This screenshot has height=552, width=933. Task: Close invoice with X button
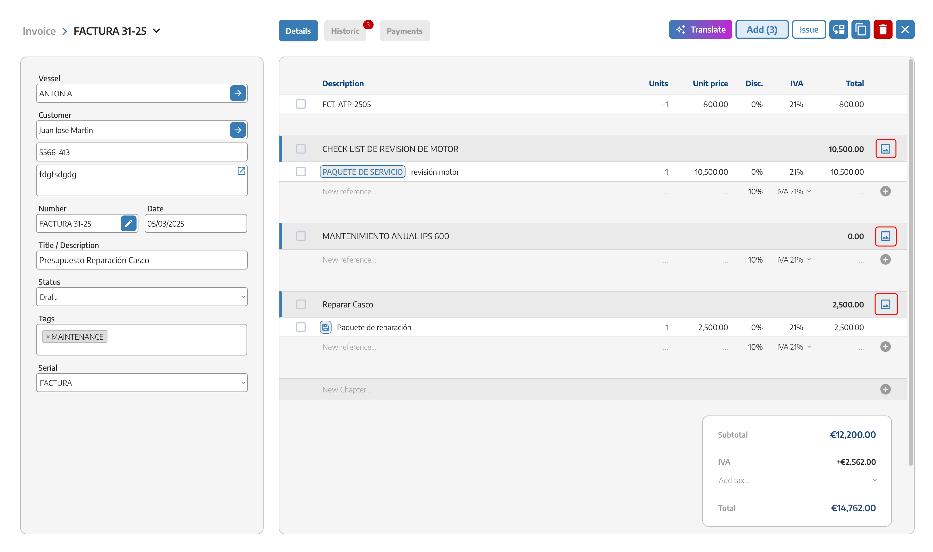point(905,29)
